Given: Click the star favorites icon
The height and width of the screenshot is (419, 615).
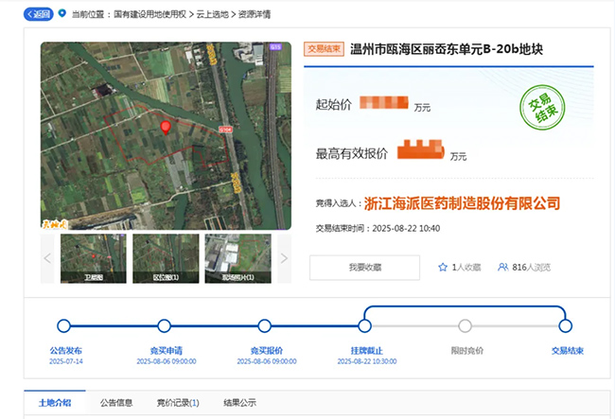Looking at the screenshot, I should 443,268.
